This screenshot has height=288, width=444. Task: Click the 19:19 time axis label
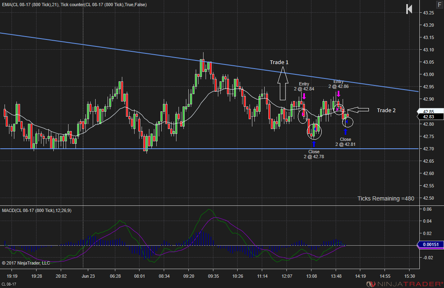point(12,276)
